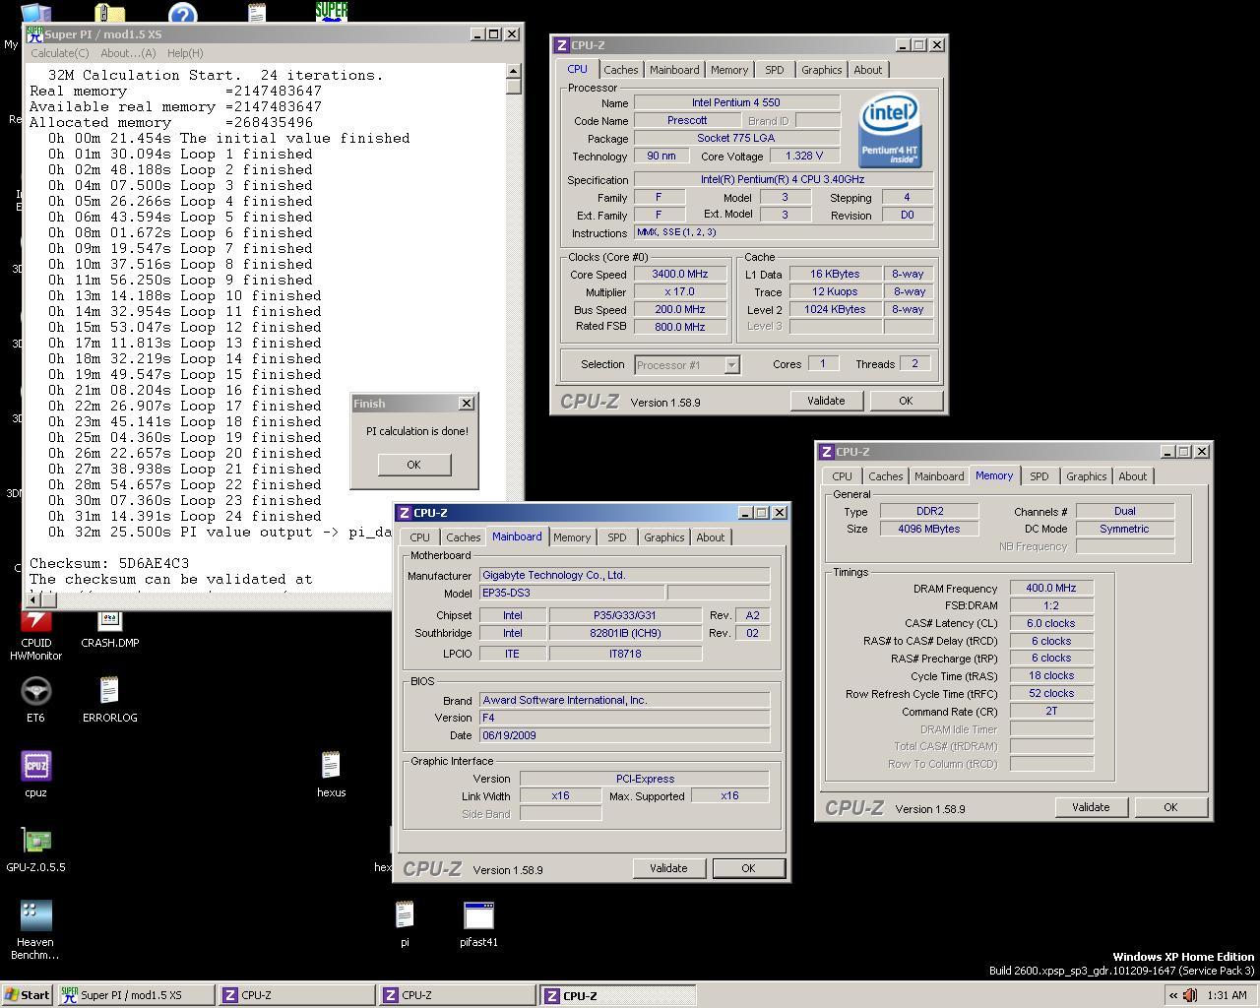Viewport: 1260px width, 1008px height.
Task: Click the CAS# Latency value 6.0 clocks
Action: [x=1051, y=624]
